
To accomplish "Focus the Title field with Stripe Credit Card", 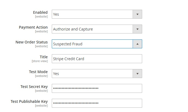I will (97, 59).
